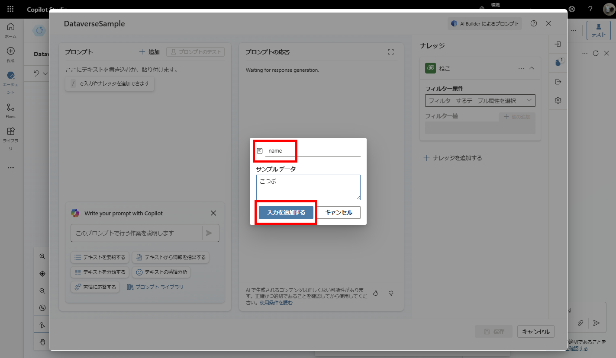Click the database knowledge icon with badge 1
This screenshot has height=358, width=616.
[558, 62]
